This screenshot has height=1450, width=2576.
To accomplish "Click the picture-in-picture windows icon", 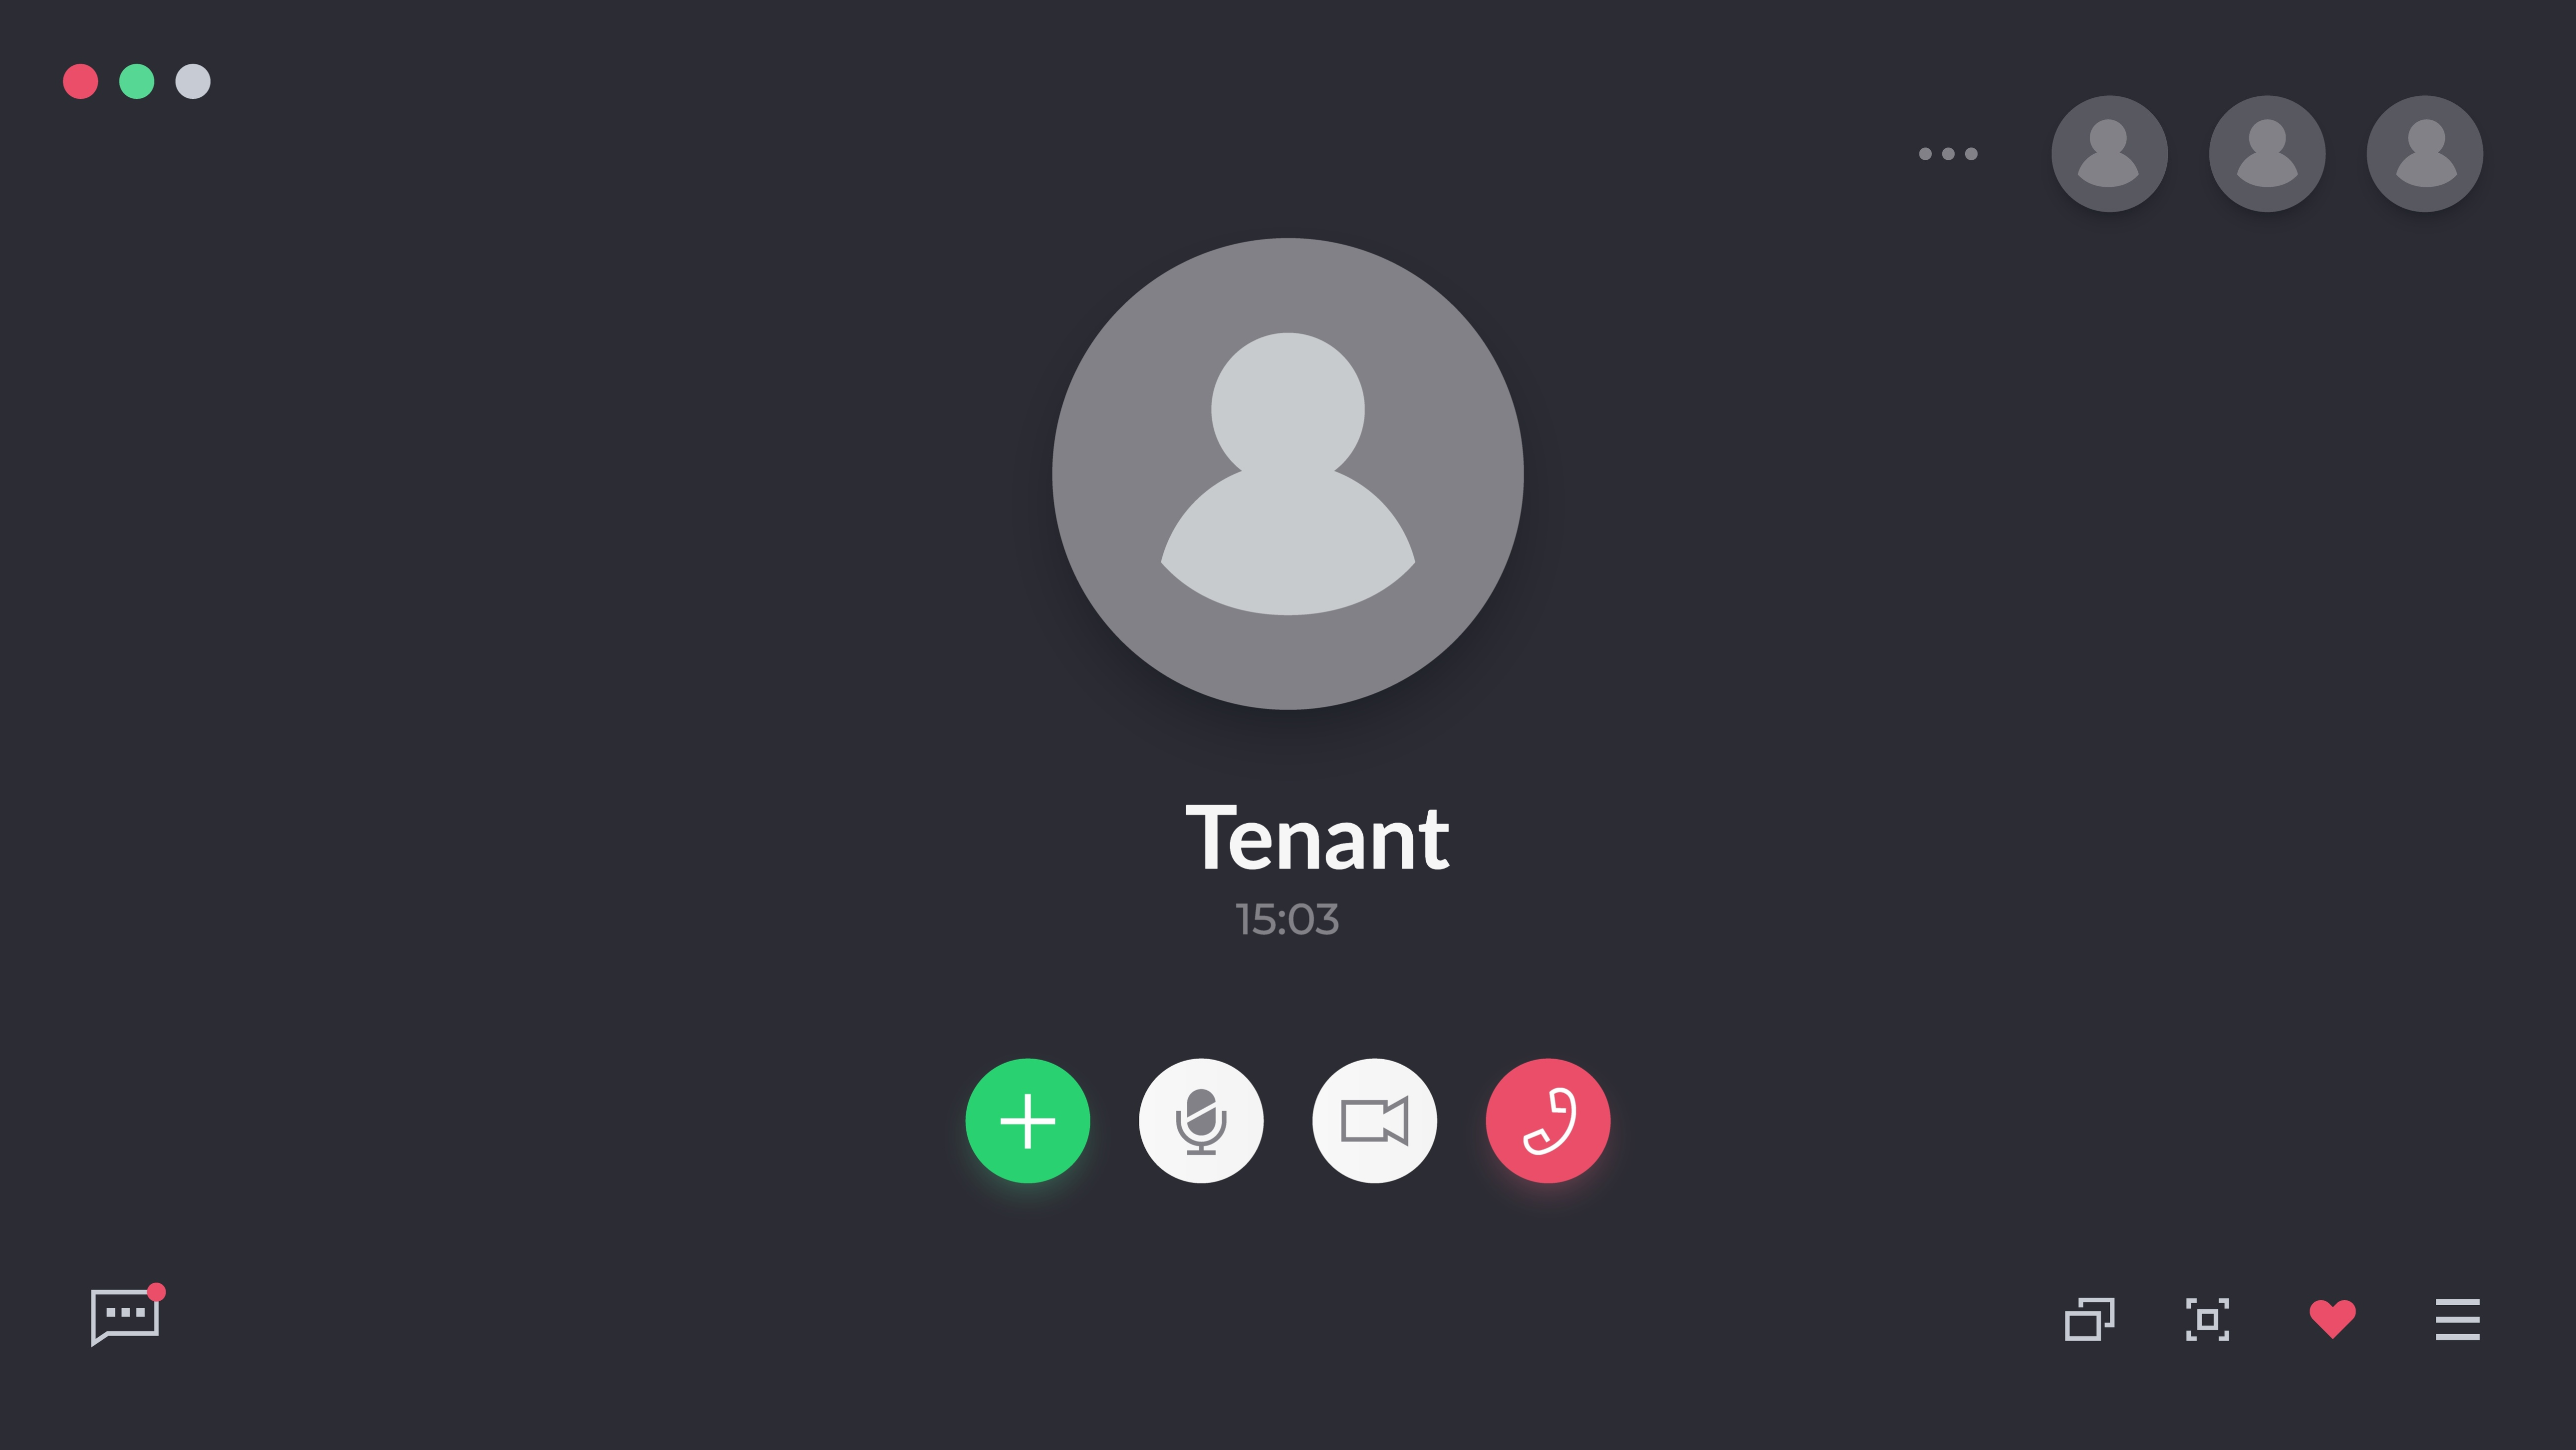I will click(2089, 1319).
